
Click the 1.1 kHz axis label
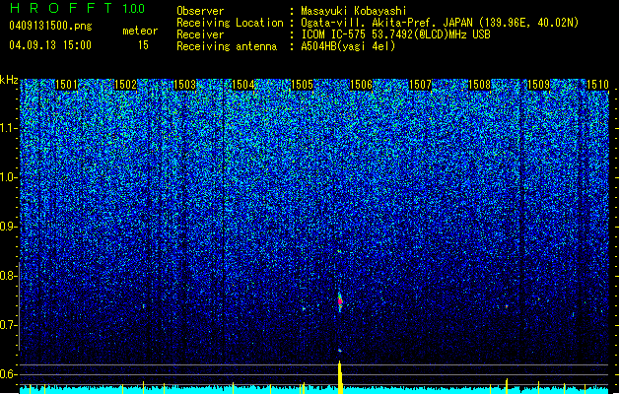(x=8, y=128)
